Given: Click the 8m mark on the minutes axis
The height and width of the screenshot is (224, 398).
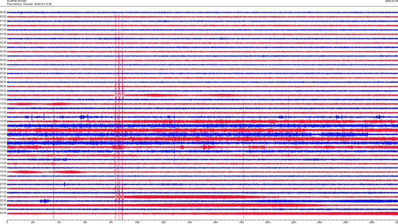Looking at the screenshot, I should (111, 222).
